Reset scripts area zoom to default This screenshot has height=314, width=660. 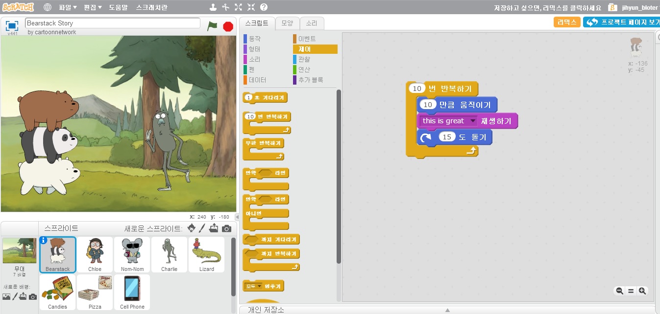point(631,291)
